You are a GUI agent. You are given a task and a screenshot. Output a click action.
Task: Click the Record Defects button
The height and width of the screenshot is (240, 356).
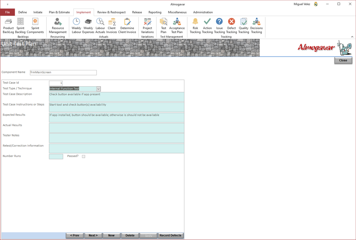[x=170, y=236]
